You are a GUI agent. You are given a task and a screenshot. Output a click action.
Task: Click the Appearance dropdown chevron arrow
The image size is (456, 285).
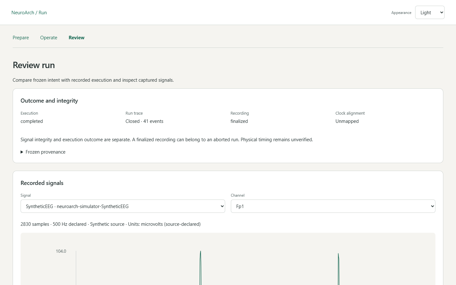(x=441, y=12)
